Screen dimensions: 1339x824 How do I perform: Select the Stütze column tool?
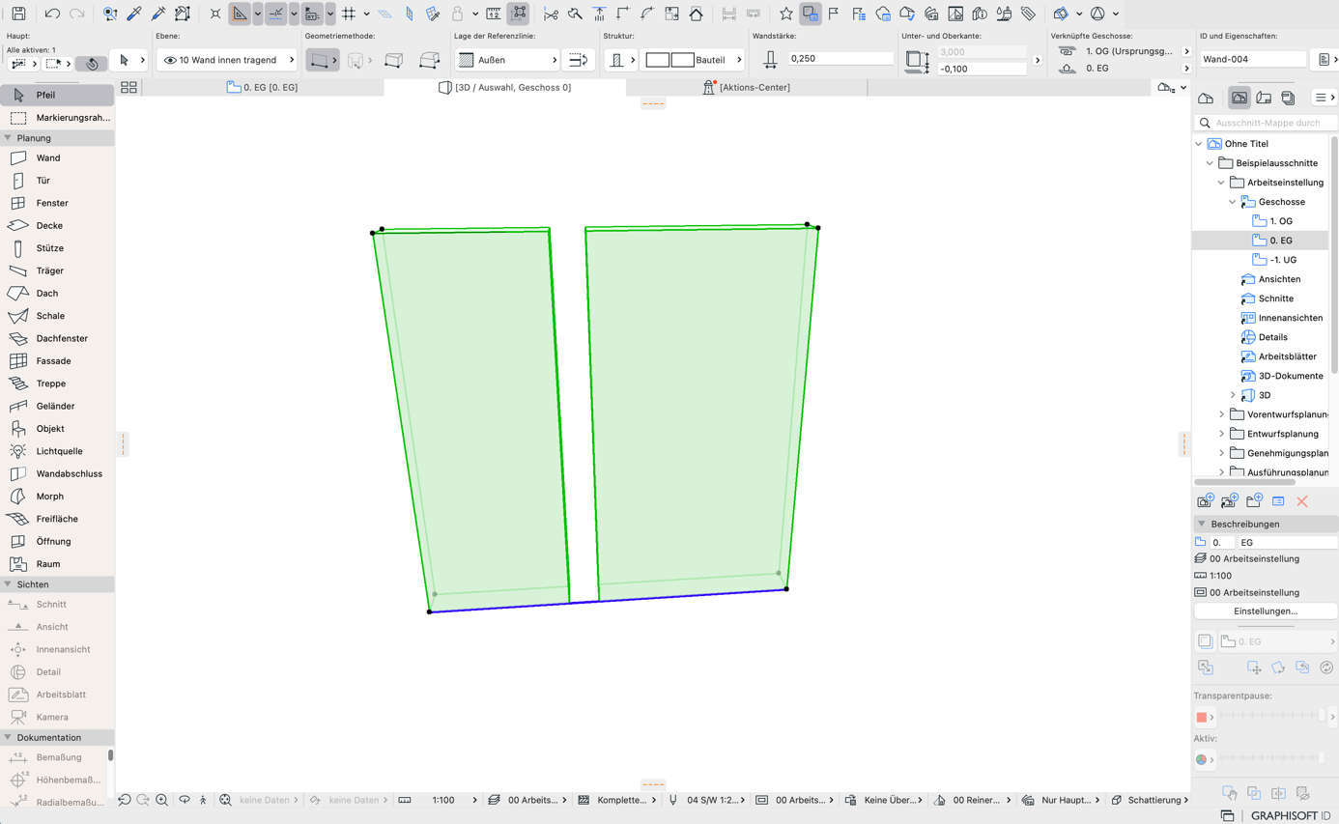(57, 248)
